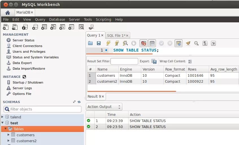Open the schema inspector icon
Image resolution: width=239 pixels, height=145 pixels.
click(x=25, y=27)
